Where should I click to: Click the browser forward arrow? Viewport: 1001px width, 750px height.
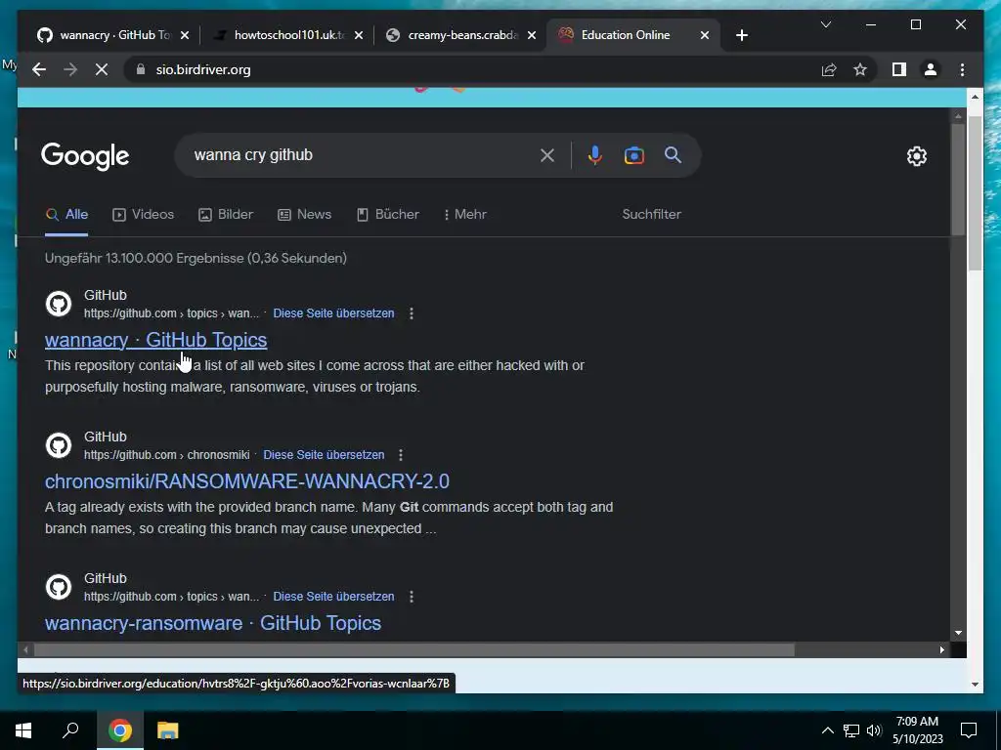coord(70,69)
